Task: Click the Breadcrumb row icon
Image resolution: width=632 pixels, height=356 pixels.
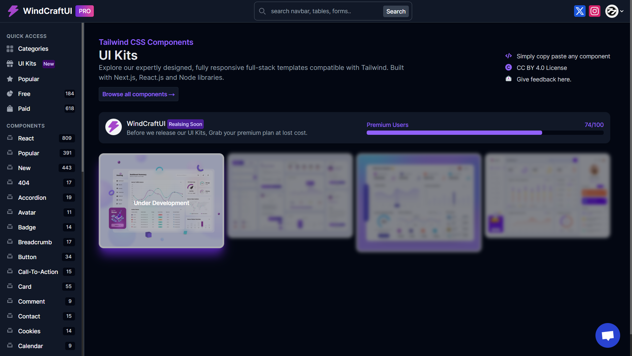Action: pos(10,242)
